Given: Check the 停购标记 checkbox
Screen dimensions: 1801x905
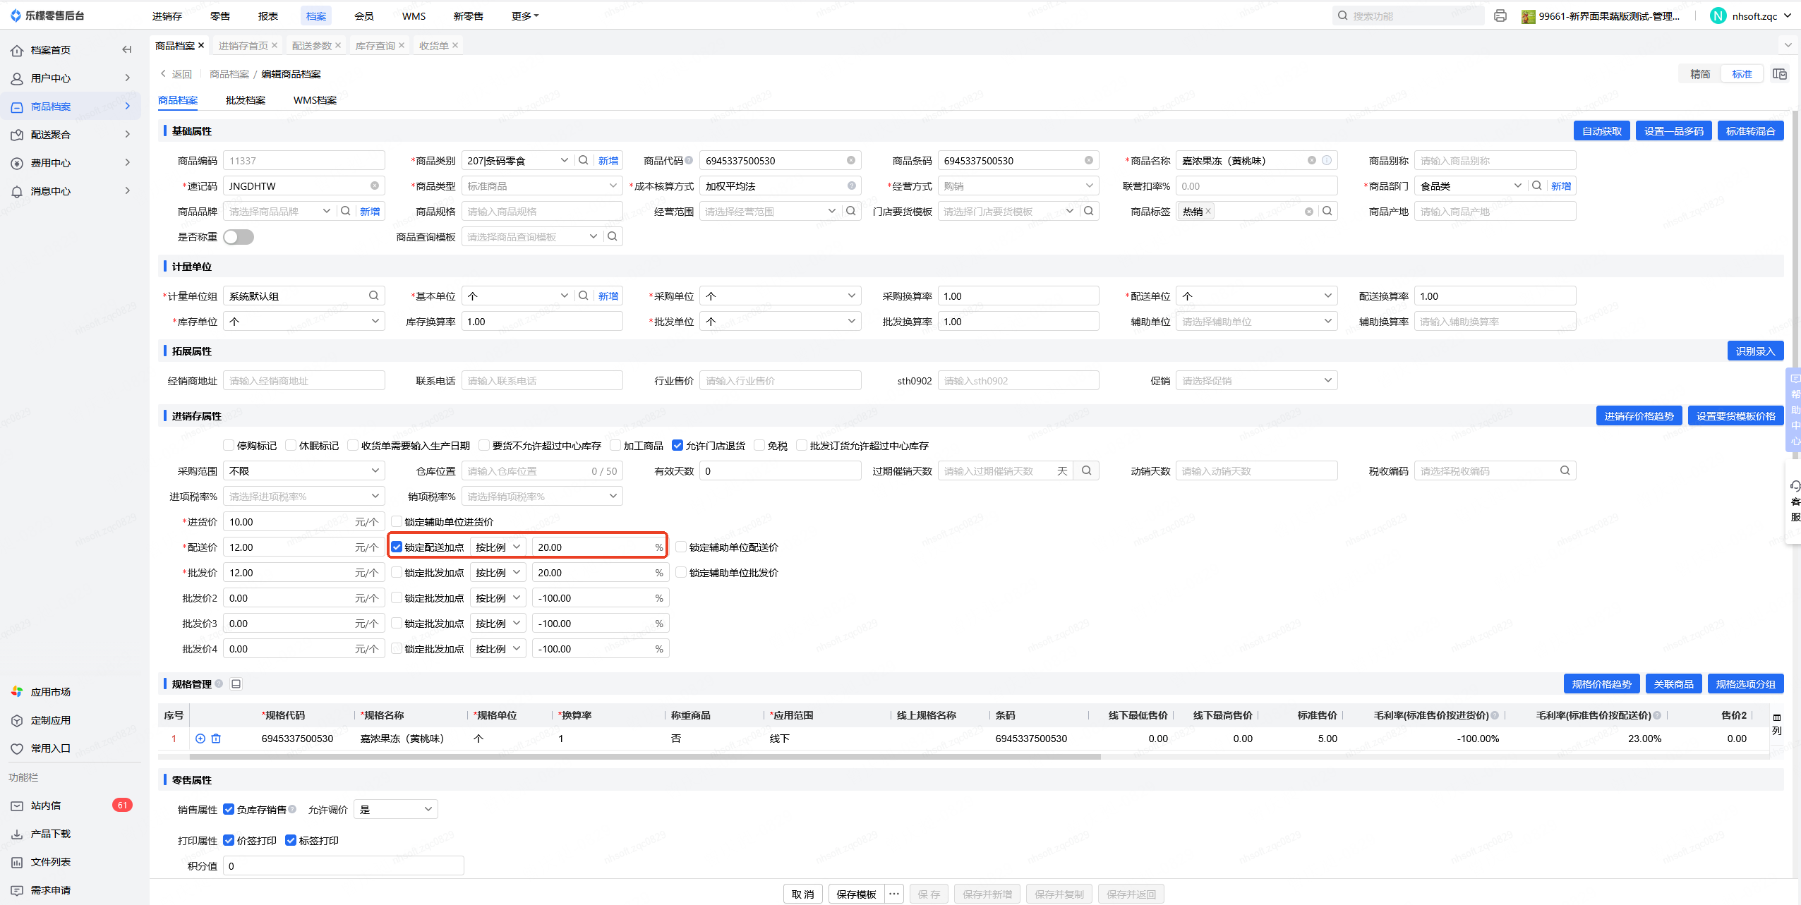Looking at the screenshot, I should point(229,445).
